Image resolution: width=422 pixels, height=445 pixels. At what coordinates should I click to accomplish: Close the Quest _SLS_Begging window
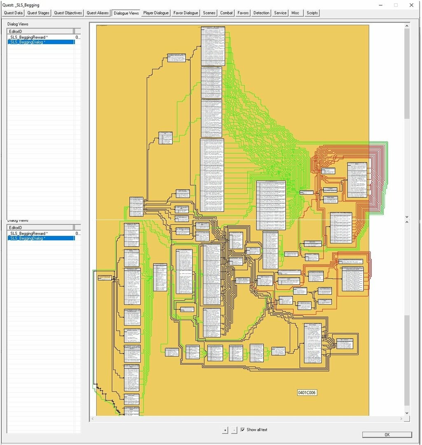pyautogui.click(x=411, y=5)
